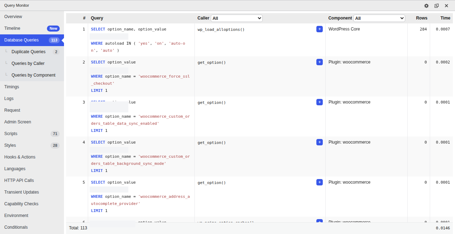Viewport: 455px width, 234px height.
Task: Open the Styles panel
Action: (x=32, y=145)
